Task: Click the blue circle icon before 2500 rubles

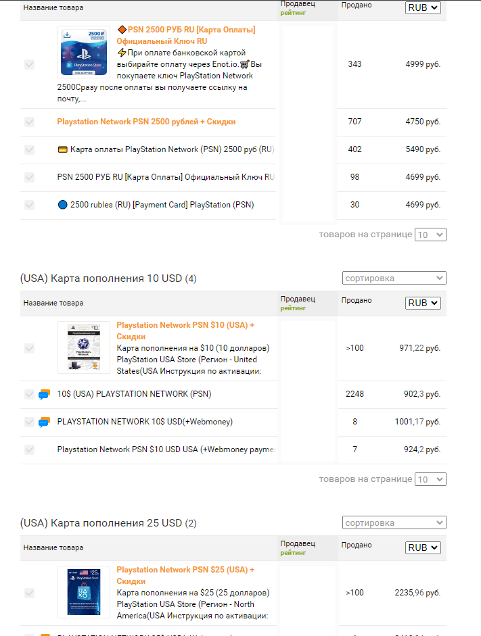Action: click(x=63, y=205)
